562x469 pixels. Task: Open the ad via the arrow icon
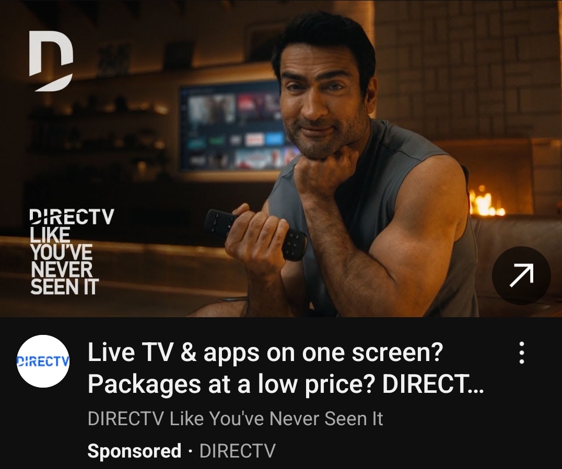point(521,275)
